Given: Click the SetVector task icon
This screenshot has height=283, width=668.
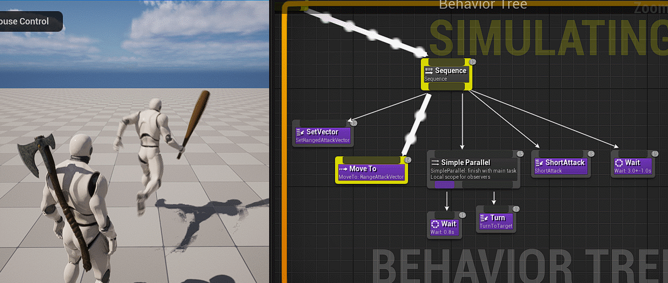Looking at the screenshot, I should [x=300, y=132].
